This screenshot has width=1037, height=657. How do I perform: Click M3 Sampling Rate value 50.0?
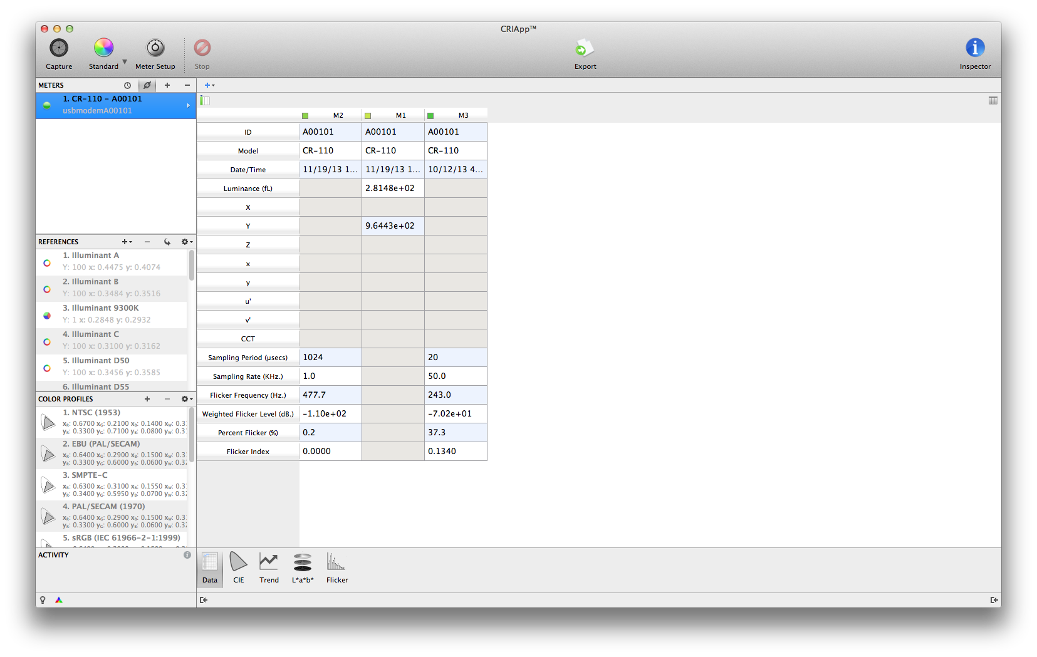[x=456, y=376]
